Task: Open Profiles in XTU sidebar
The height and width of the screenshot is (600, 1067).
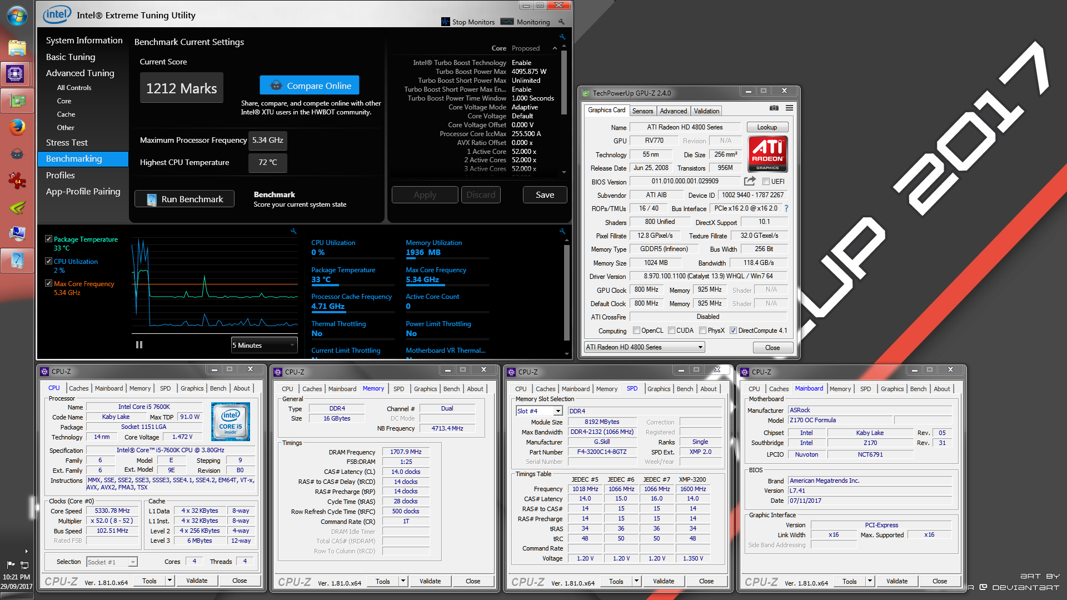Action: [x=60, y=176]
